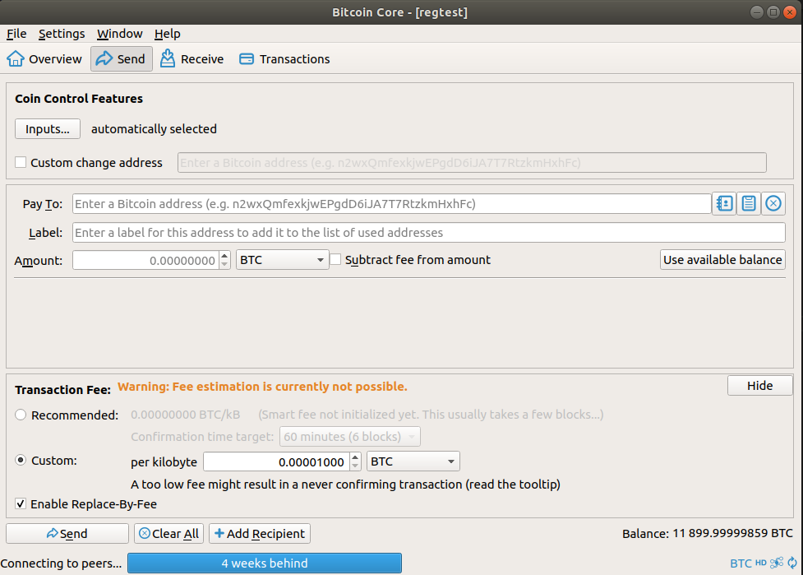Screen dimensions: 803x575
Task: Enable Custom change address checkbox
Action: point(21,162)
